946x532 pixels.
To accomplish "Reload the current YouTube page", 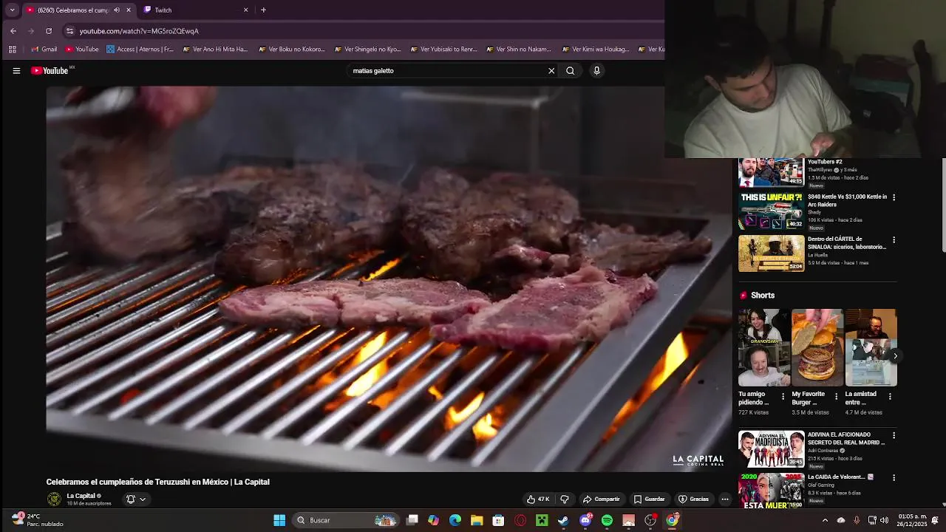I will [49, 31].
